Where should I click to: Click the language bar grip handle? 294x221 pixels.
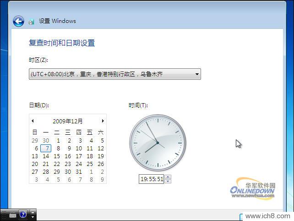4,215
